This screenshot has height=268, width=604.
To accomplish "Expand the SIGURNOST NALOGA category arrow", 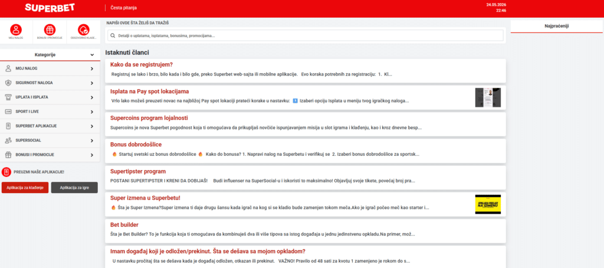I will pos(92,83).
